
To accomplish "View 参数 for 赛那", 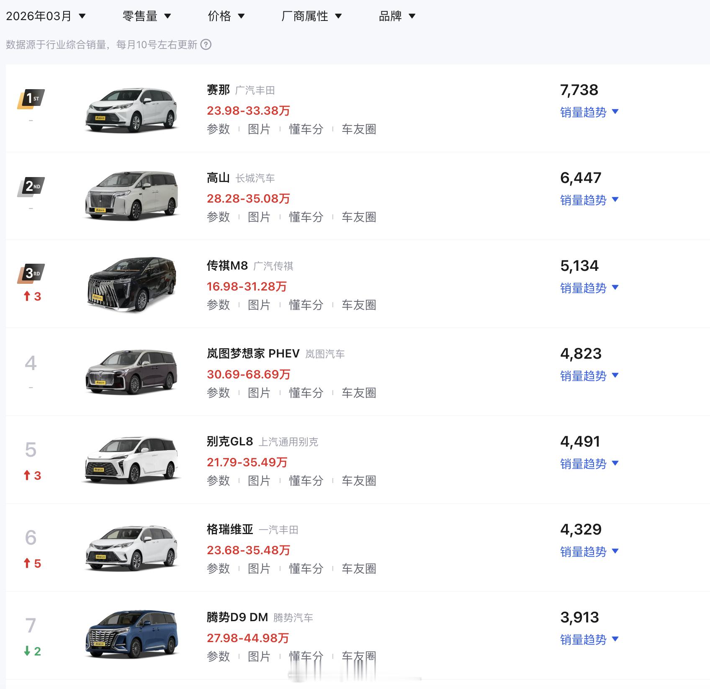I will (219, 129).
